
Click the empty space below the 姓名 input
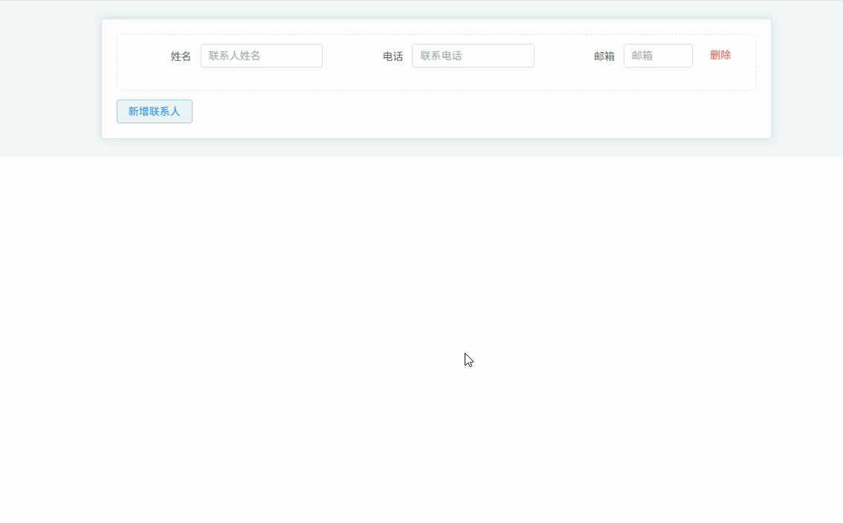point(261,79)
